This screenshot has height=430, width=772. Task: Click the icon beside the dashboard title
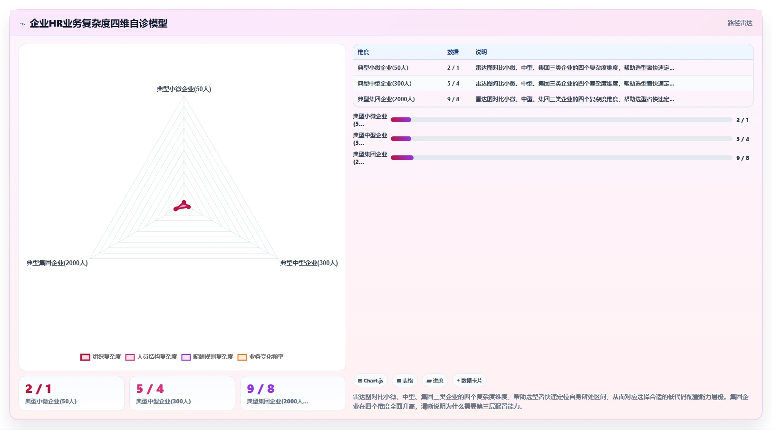pyautogui.click(x=22, y=23)
